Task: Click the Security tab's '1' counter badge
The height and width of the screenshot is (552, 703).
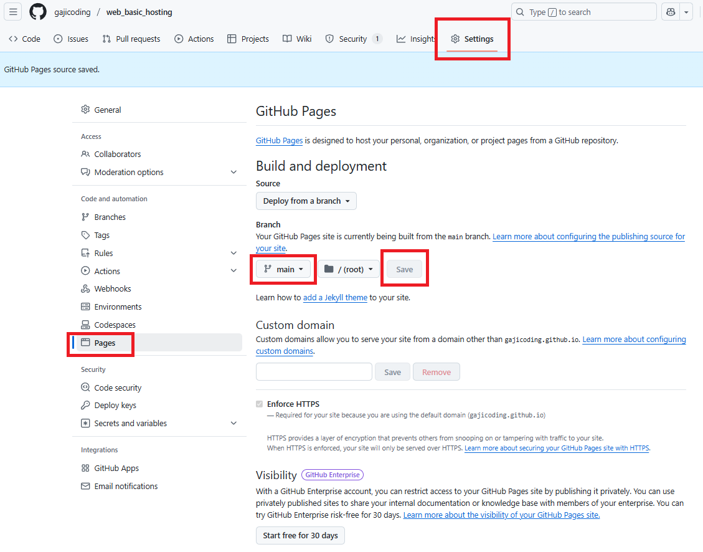Action: [x=377, y=39]
